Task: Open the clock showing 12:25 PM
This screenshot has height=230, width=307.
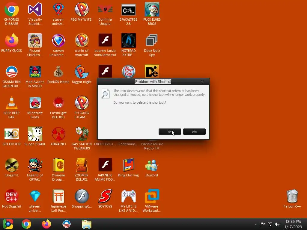Action: click(293, 224)
